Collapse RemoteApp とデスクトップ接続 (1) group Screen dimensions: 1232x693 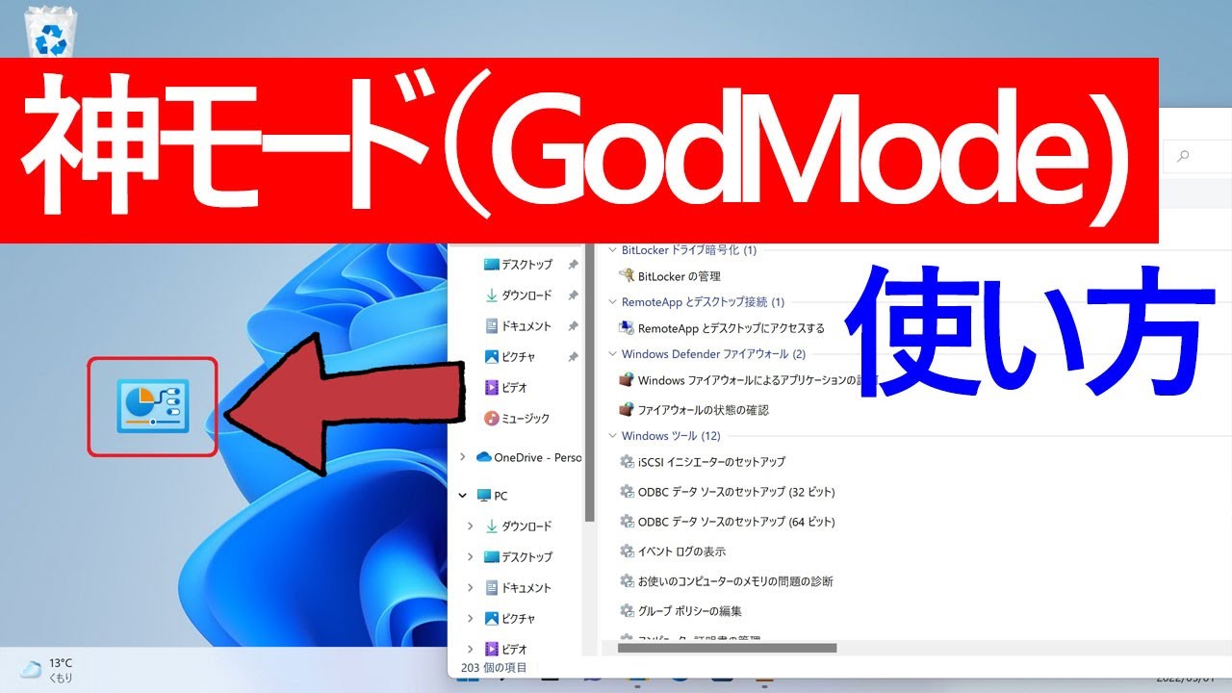[x=612, y=302]
